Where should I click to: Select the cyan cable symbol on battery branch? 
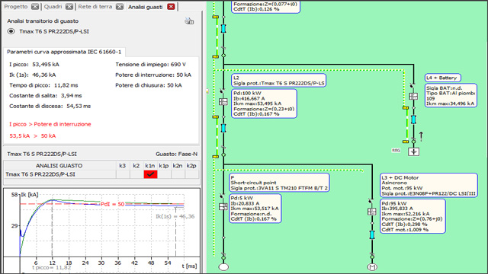(413, 119)
